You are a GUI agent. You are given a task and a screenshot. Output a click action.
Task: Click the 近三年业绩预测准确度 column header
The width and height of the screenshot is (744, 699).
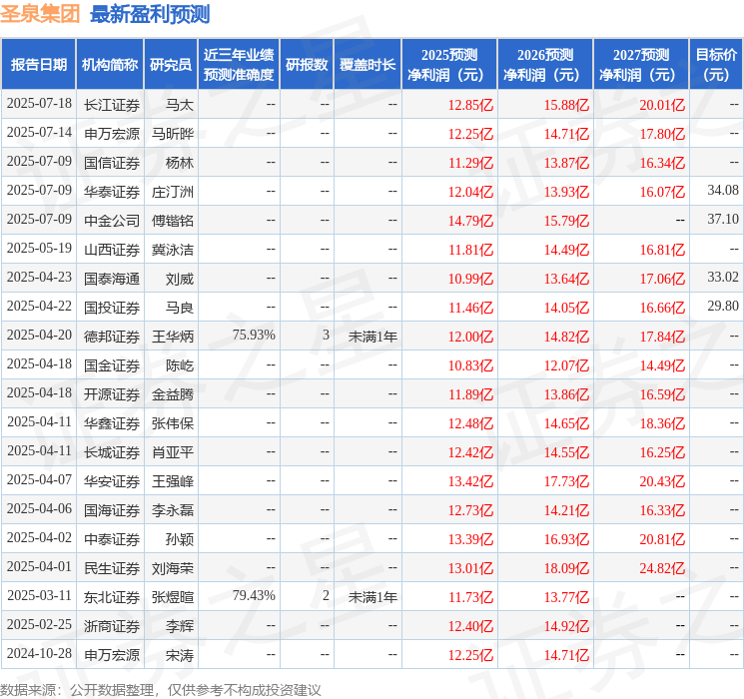tap(239, 64)
